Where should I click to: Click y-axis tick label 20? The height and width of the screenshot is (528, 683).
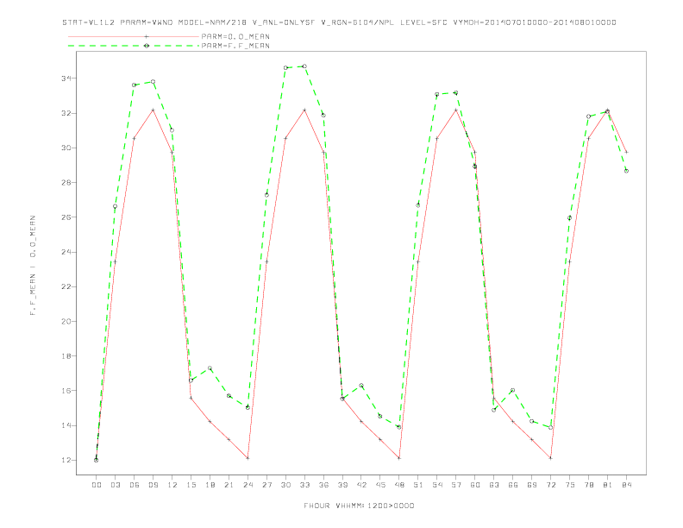click(x=66, y=321)
